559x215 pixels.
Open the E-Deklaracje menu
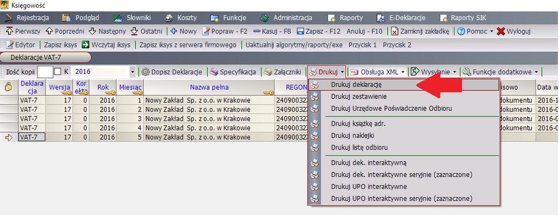tap(401, 17)
